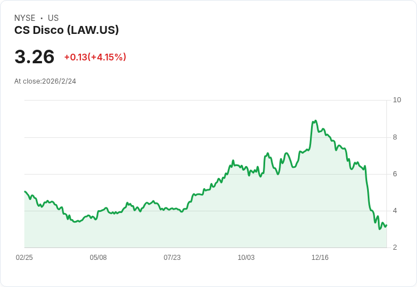Click the chart peak near 9
Image resolution: width=417 pixels, height=287 pixels.
coord(316,121)
